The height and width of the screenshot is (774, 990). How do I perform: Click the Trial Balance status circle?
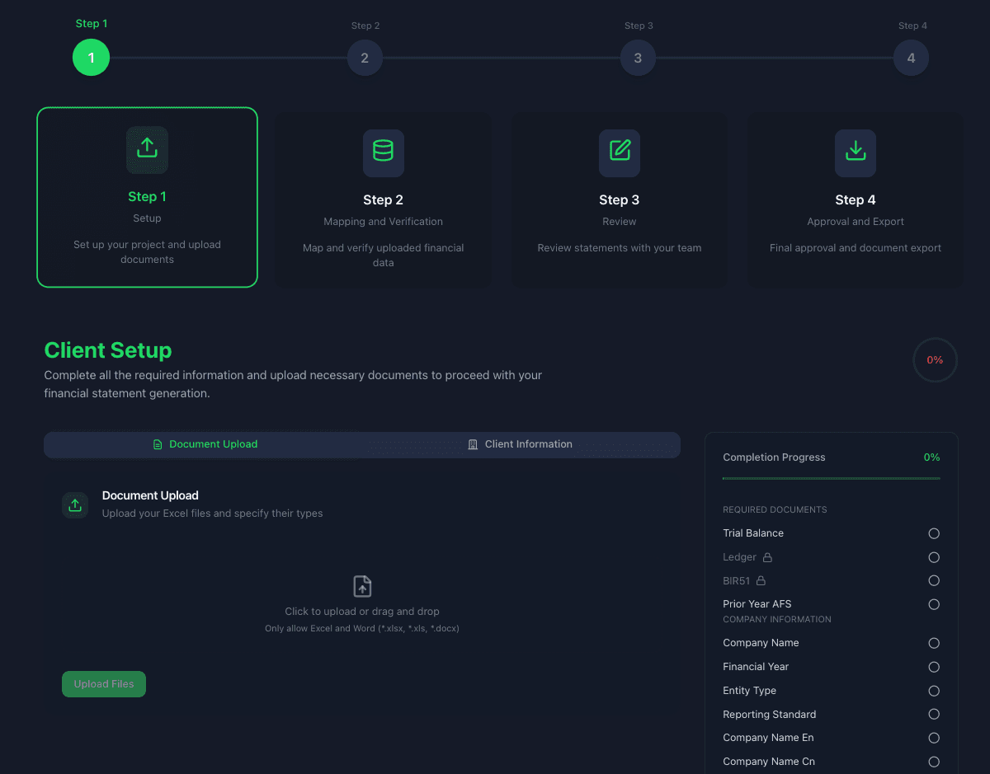pyautogui.click(x=934, y=533)
